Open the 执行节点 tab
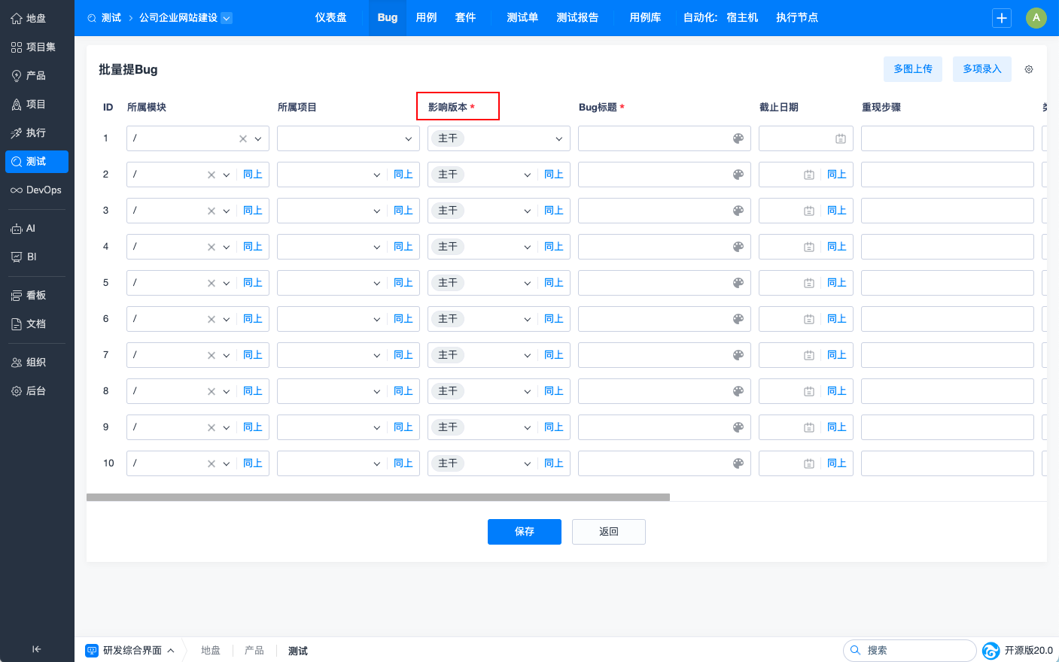 tap(798, 18)
